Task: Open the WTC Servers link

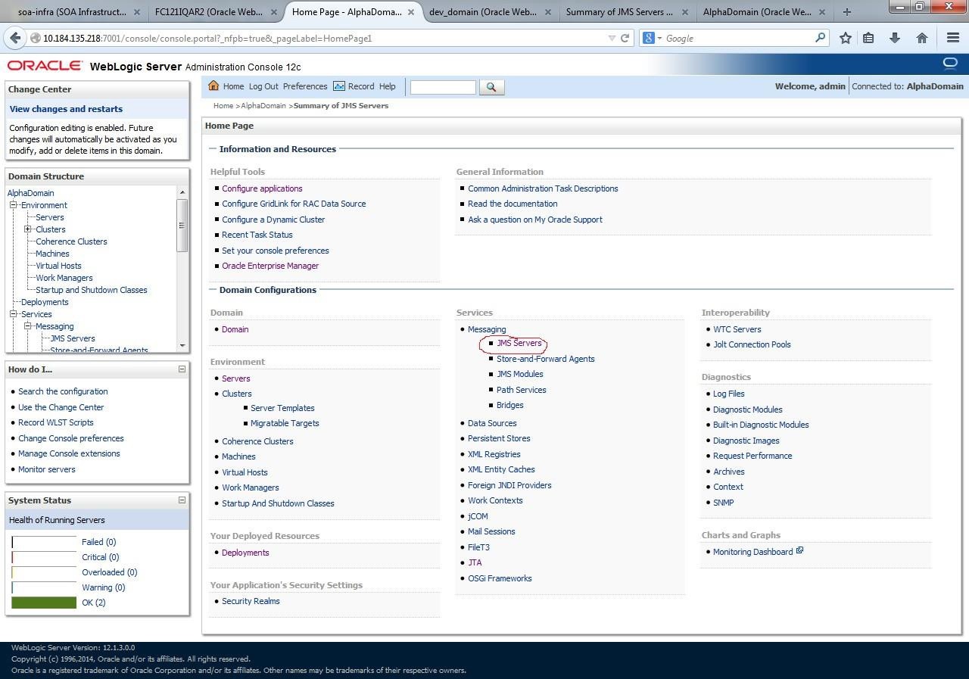Action: tap(737, 329)
